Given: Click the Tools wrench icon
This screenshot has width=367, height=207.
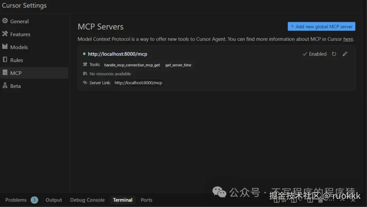Looking at the screenshot, I should tap(85, 64).
